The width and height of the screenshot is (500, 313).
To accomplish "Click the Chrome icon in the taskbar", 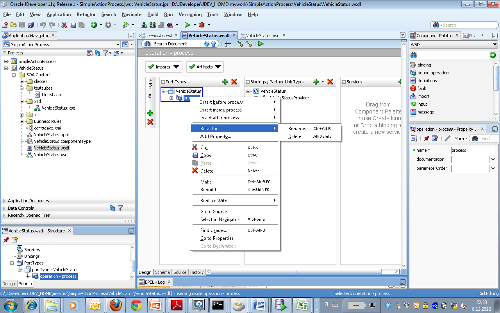I will [x=136, y=304].
